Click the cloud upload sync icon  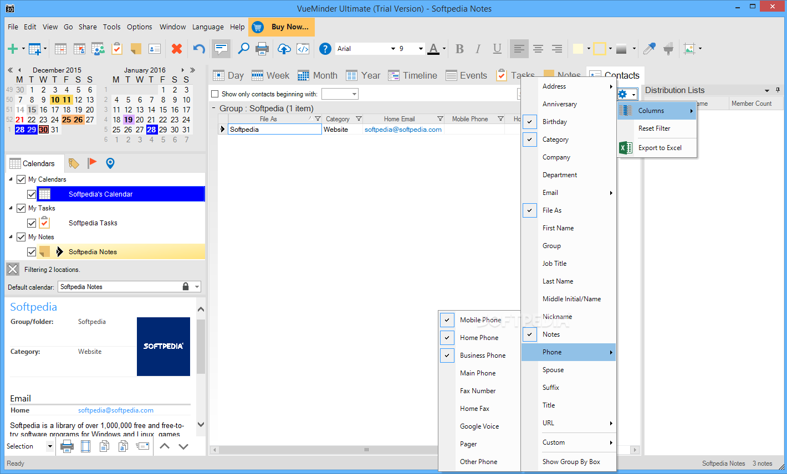point(284,49)
